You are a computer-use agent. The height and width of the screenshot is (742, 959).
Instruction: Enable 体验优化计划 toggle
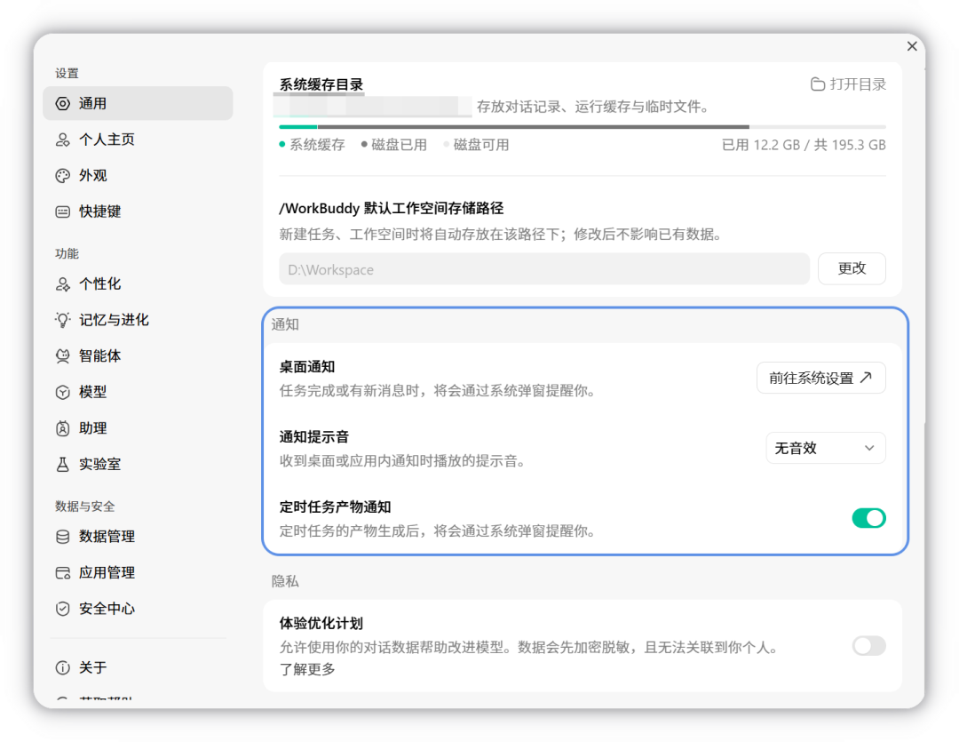point(868,645)
